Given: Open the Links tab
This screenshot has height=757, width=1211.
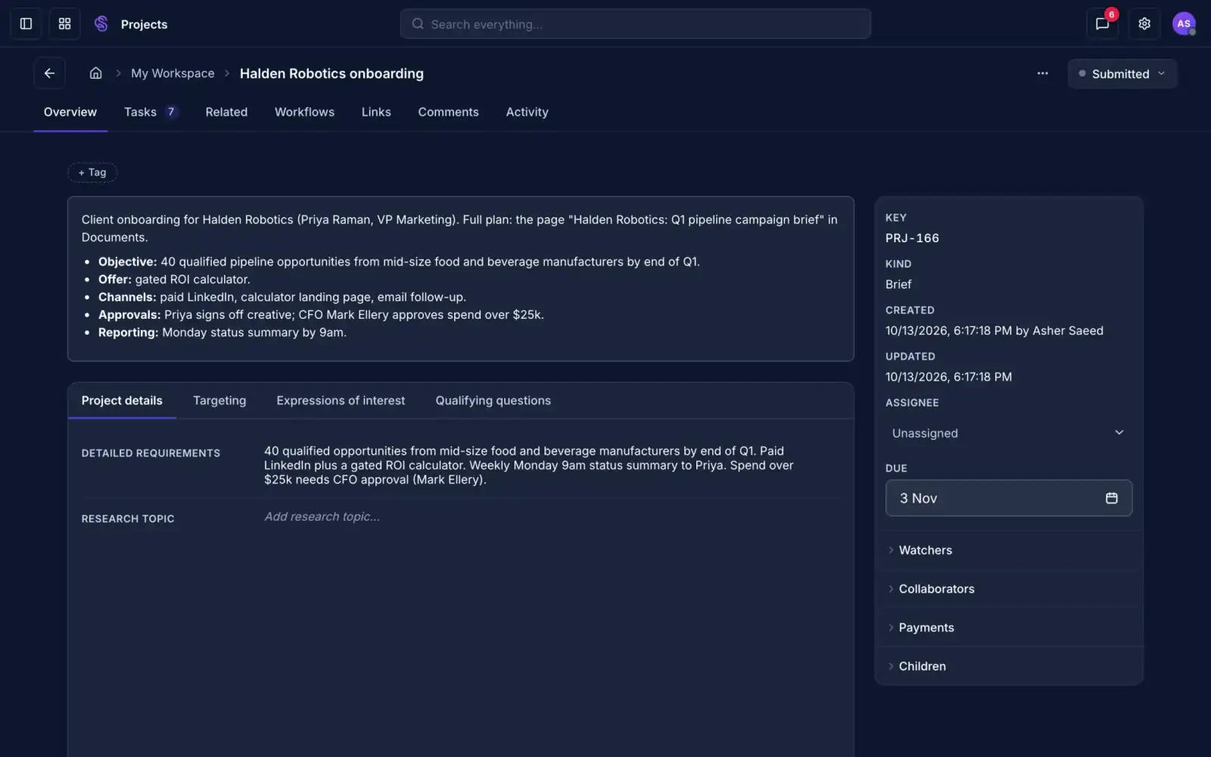Looking at the screenshot, I should point(376,112).
